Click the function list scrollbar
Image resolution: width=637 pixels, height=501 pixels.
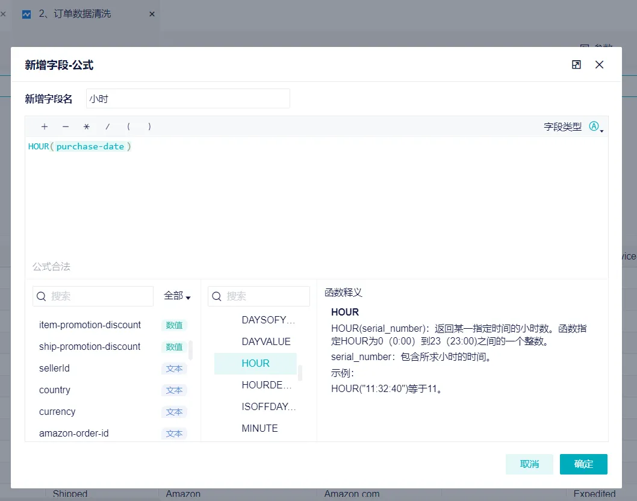(x=300, y=373)
